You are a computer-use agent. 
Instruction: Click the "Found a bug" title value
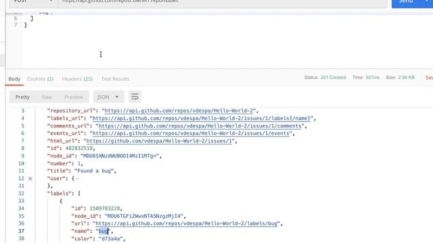[x=94, y=171]
